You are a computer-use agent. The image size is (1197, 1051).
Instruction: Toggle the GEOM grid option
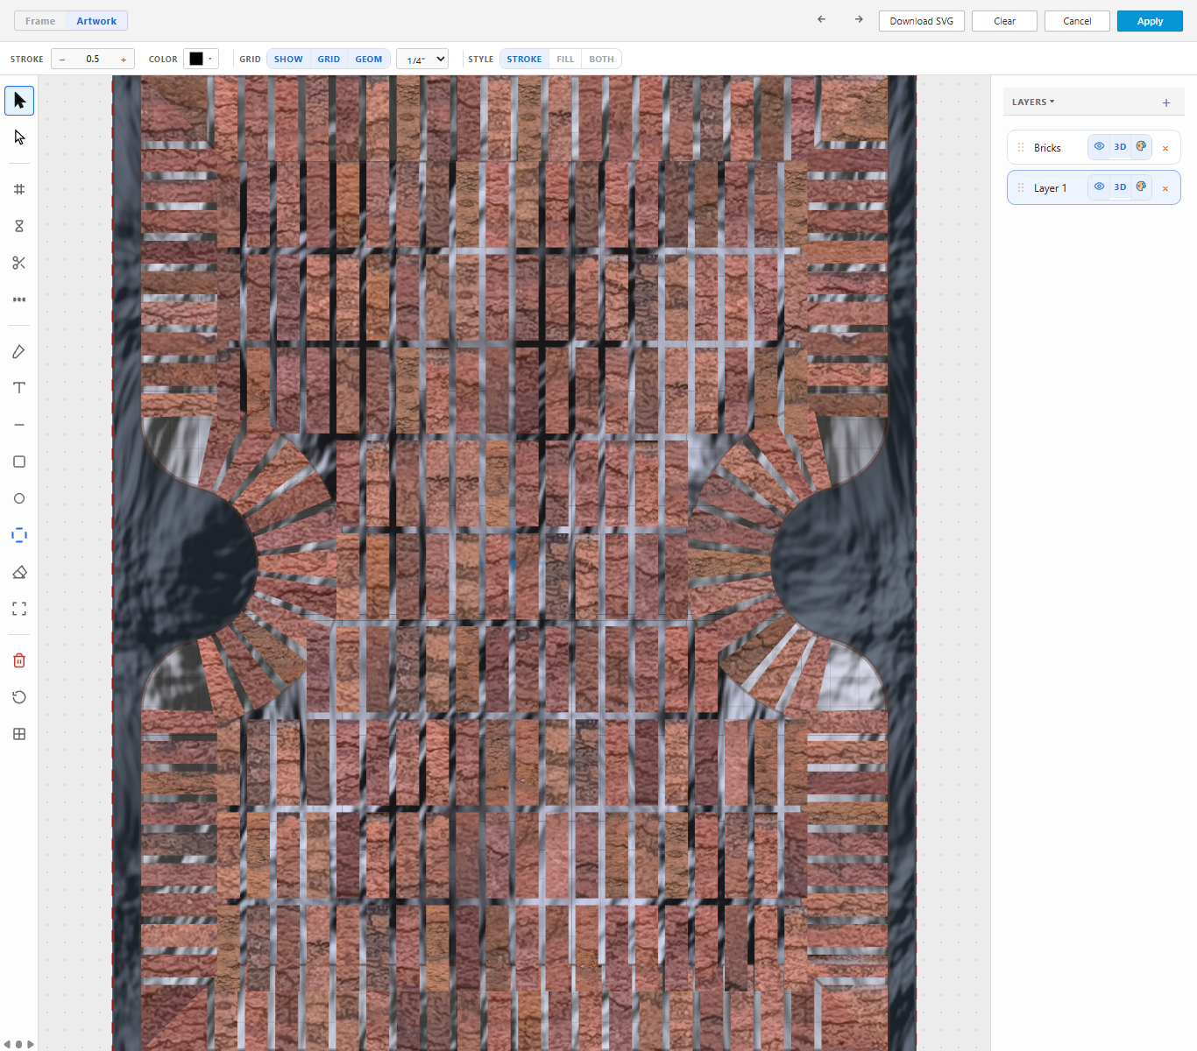click(369, 60)
